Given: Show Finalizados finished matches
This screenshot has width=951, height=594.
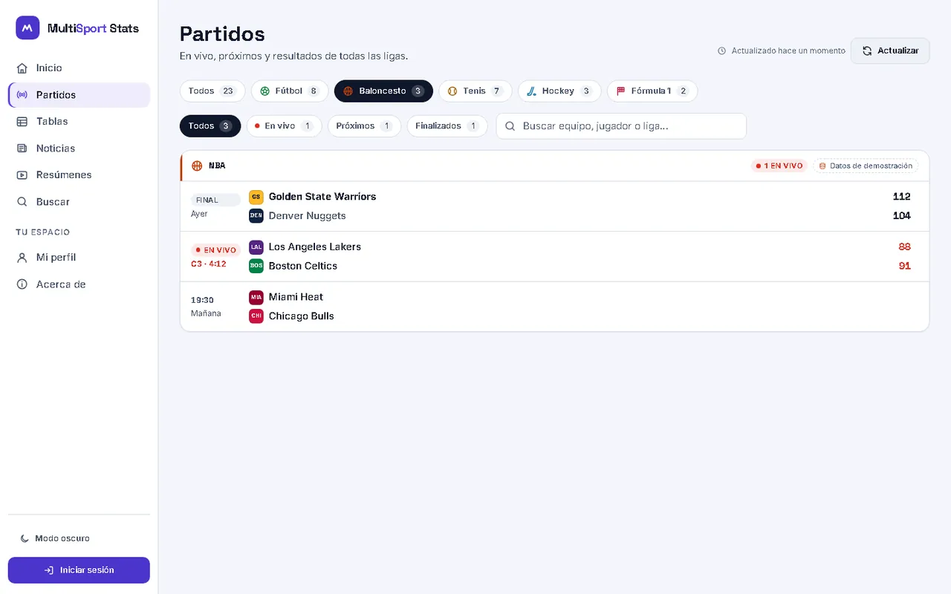Looking at the screenshot, I should (447, 125).
